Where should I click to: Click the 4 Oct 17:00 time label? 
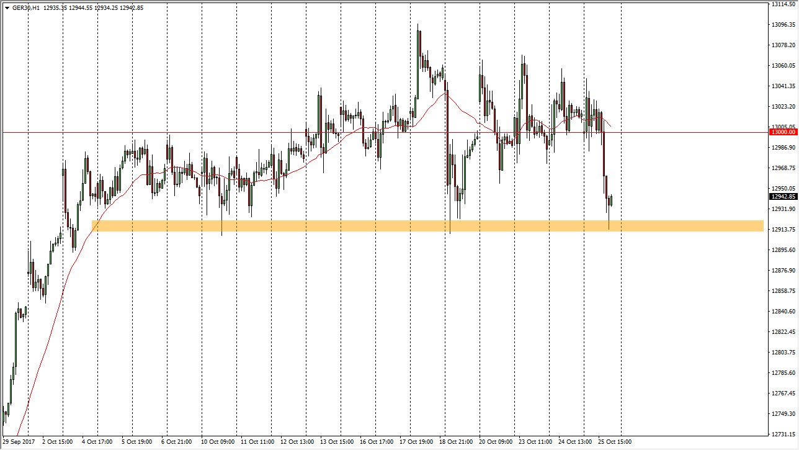click(98, 442)
